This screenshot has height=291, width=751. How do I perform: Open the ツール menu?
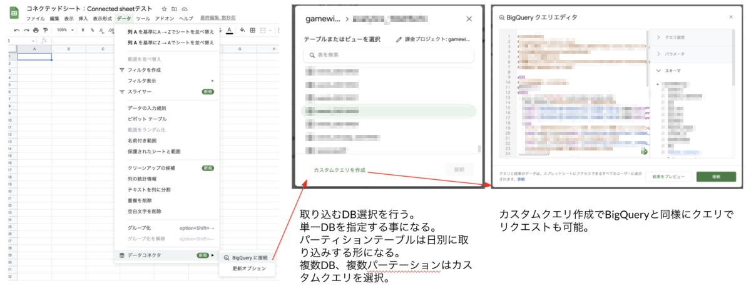143,19
